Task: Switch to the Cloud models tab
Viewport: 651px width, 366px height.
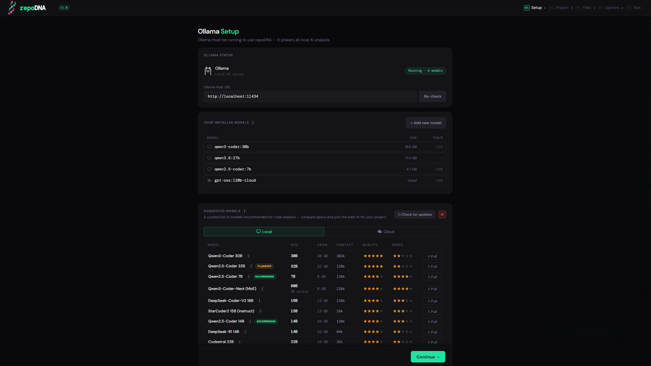Action: 386,231
